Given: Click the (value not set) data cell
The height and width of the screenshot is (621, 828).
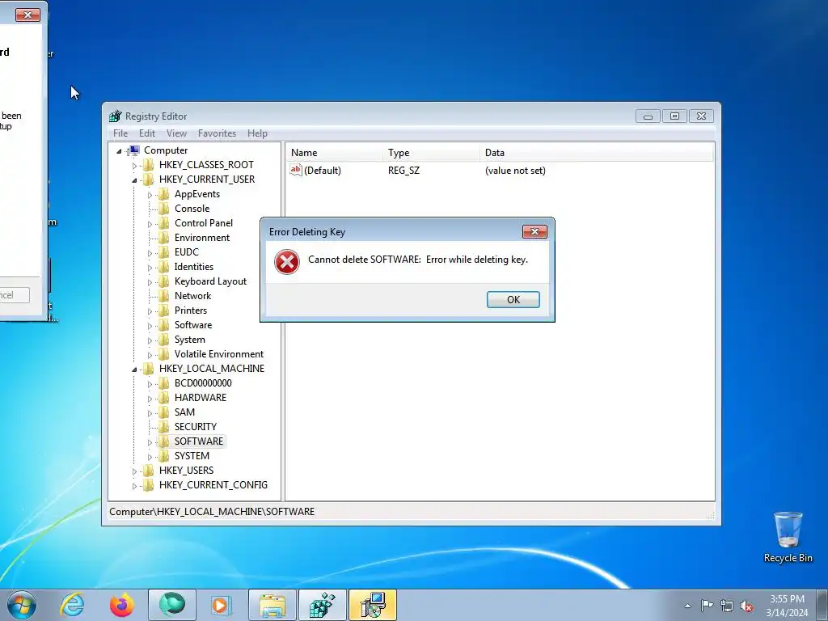Looking at the screenshot, I should coord(515,171).
